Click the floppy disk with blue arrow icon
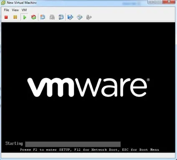This screenshot has width=177, height=160. 70,17
